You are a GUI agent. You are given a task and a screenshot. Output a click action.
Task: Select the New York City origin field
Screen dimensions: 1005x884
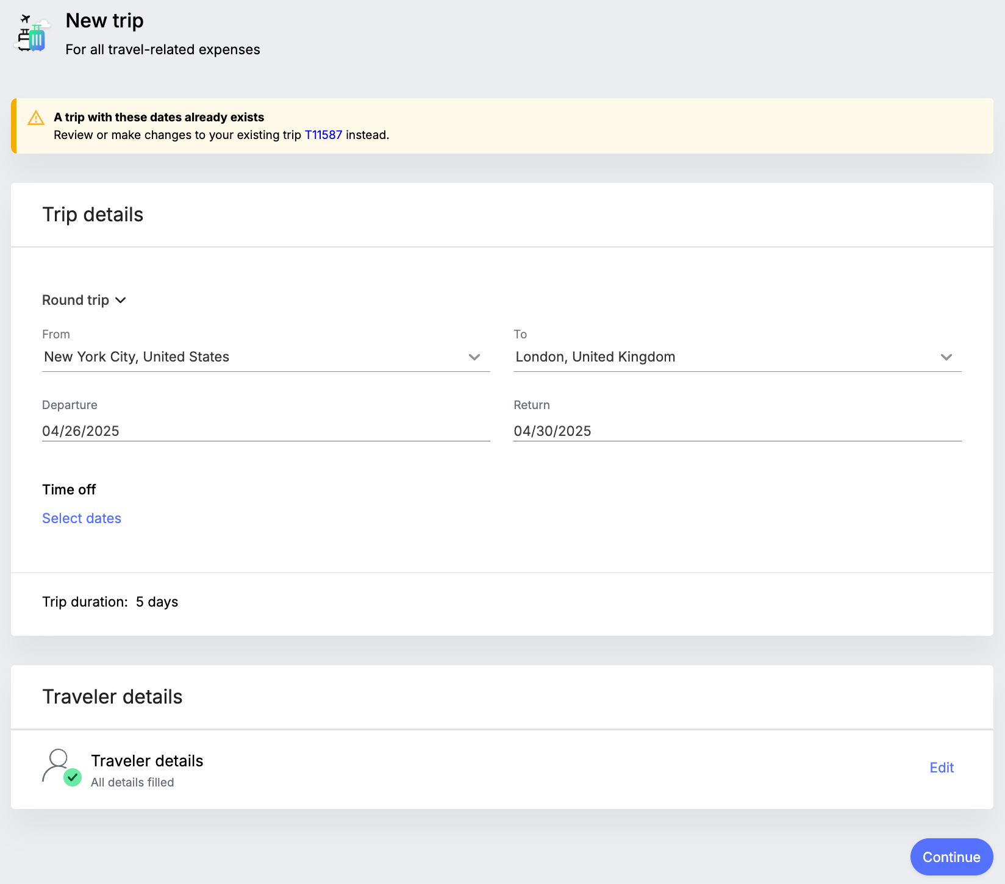[266, 357]
